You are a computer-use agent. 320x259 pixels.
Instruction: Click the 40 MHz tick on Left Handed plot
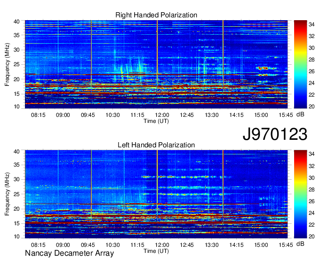coord(16,152)
